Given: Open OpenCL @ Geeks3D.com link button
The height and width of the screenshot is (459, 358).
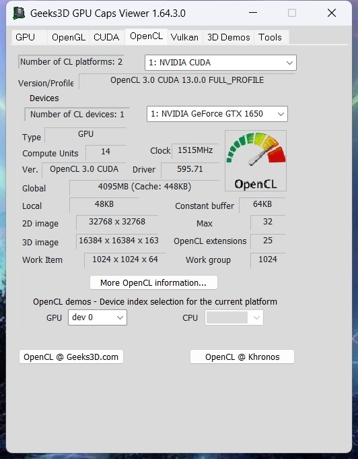Looking at the screenshot, I should click(71, 357).
